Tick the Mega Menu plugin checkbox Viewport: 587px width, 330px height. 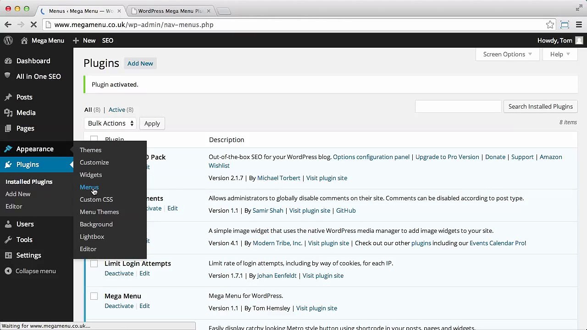click(x=94, y=296)
